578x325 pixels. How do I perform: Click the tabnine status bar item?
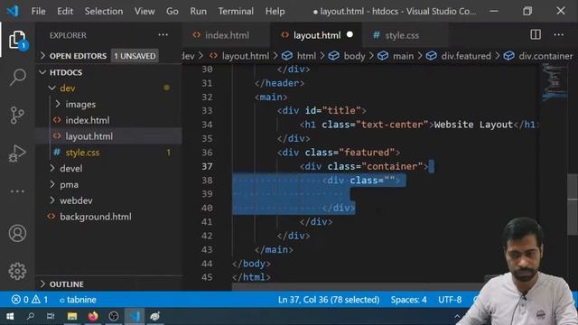point(78,299)
